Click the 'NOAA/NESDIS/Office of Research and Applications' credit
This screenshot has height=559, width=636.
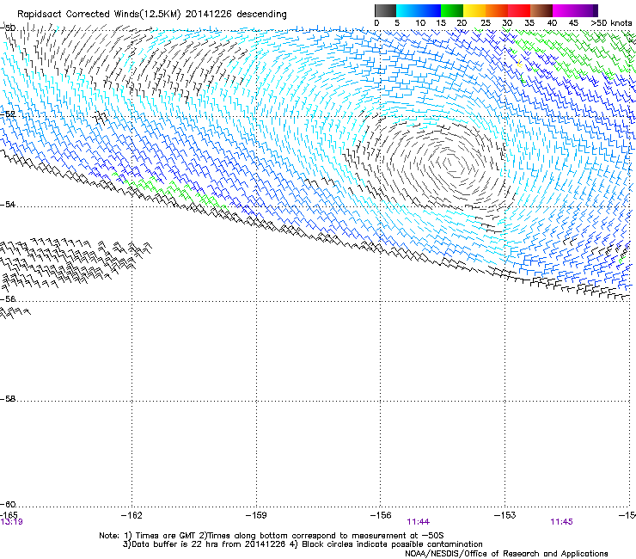pyautogui.click(x=506, y=554)
